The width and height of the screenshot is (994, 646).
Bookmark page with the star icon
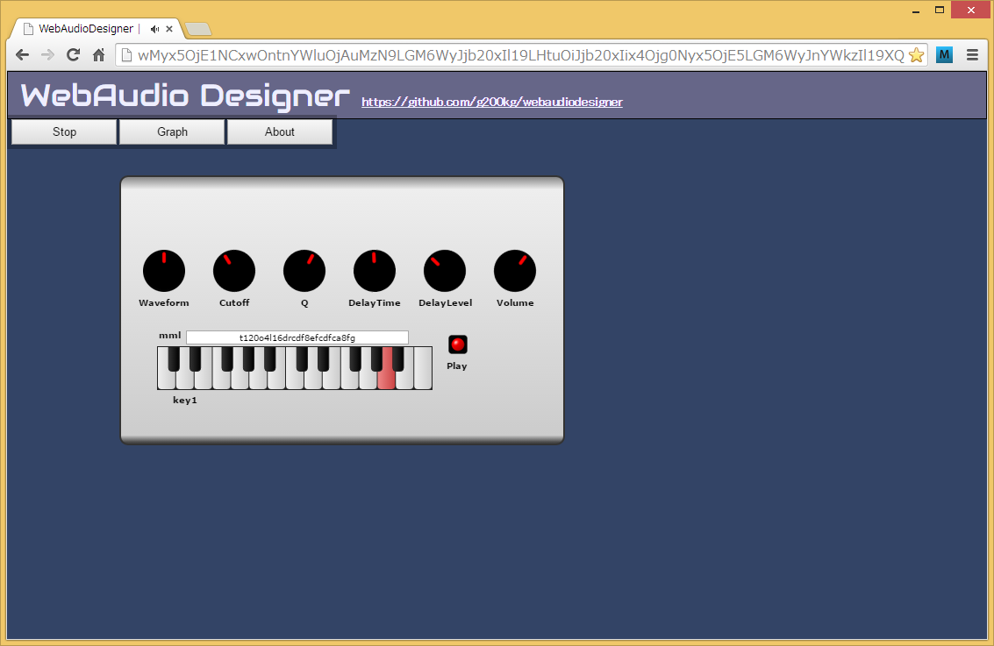coord(916,55)
